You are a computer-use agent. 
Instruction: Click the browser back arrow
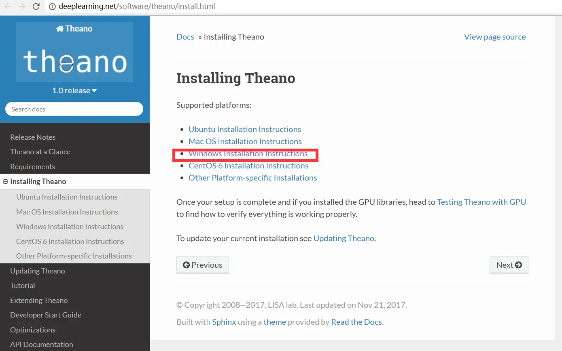(x=8, y=6)
